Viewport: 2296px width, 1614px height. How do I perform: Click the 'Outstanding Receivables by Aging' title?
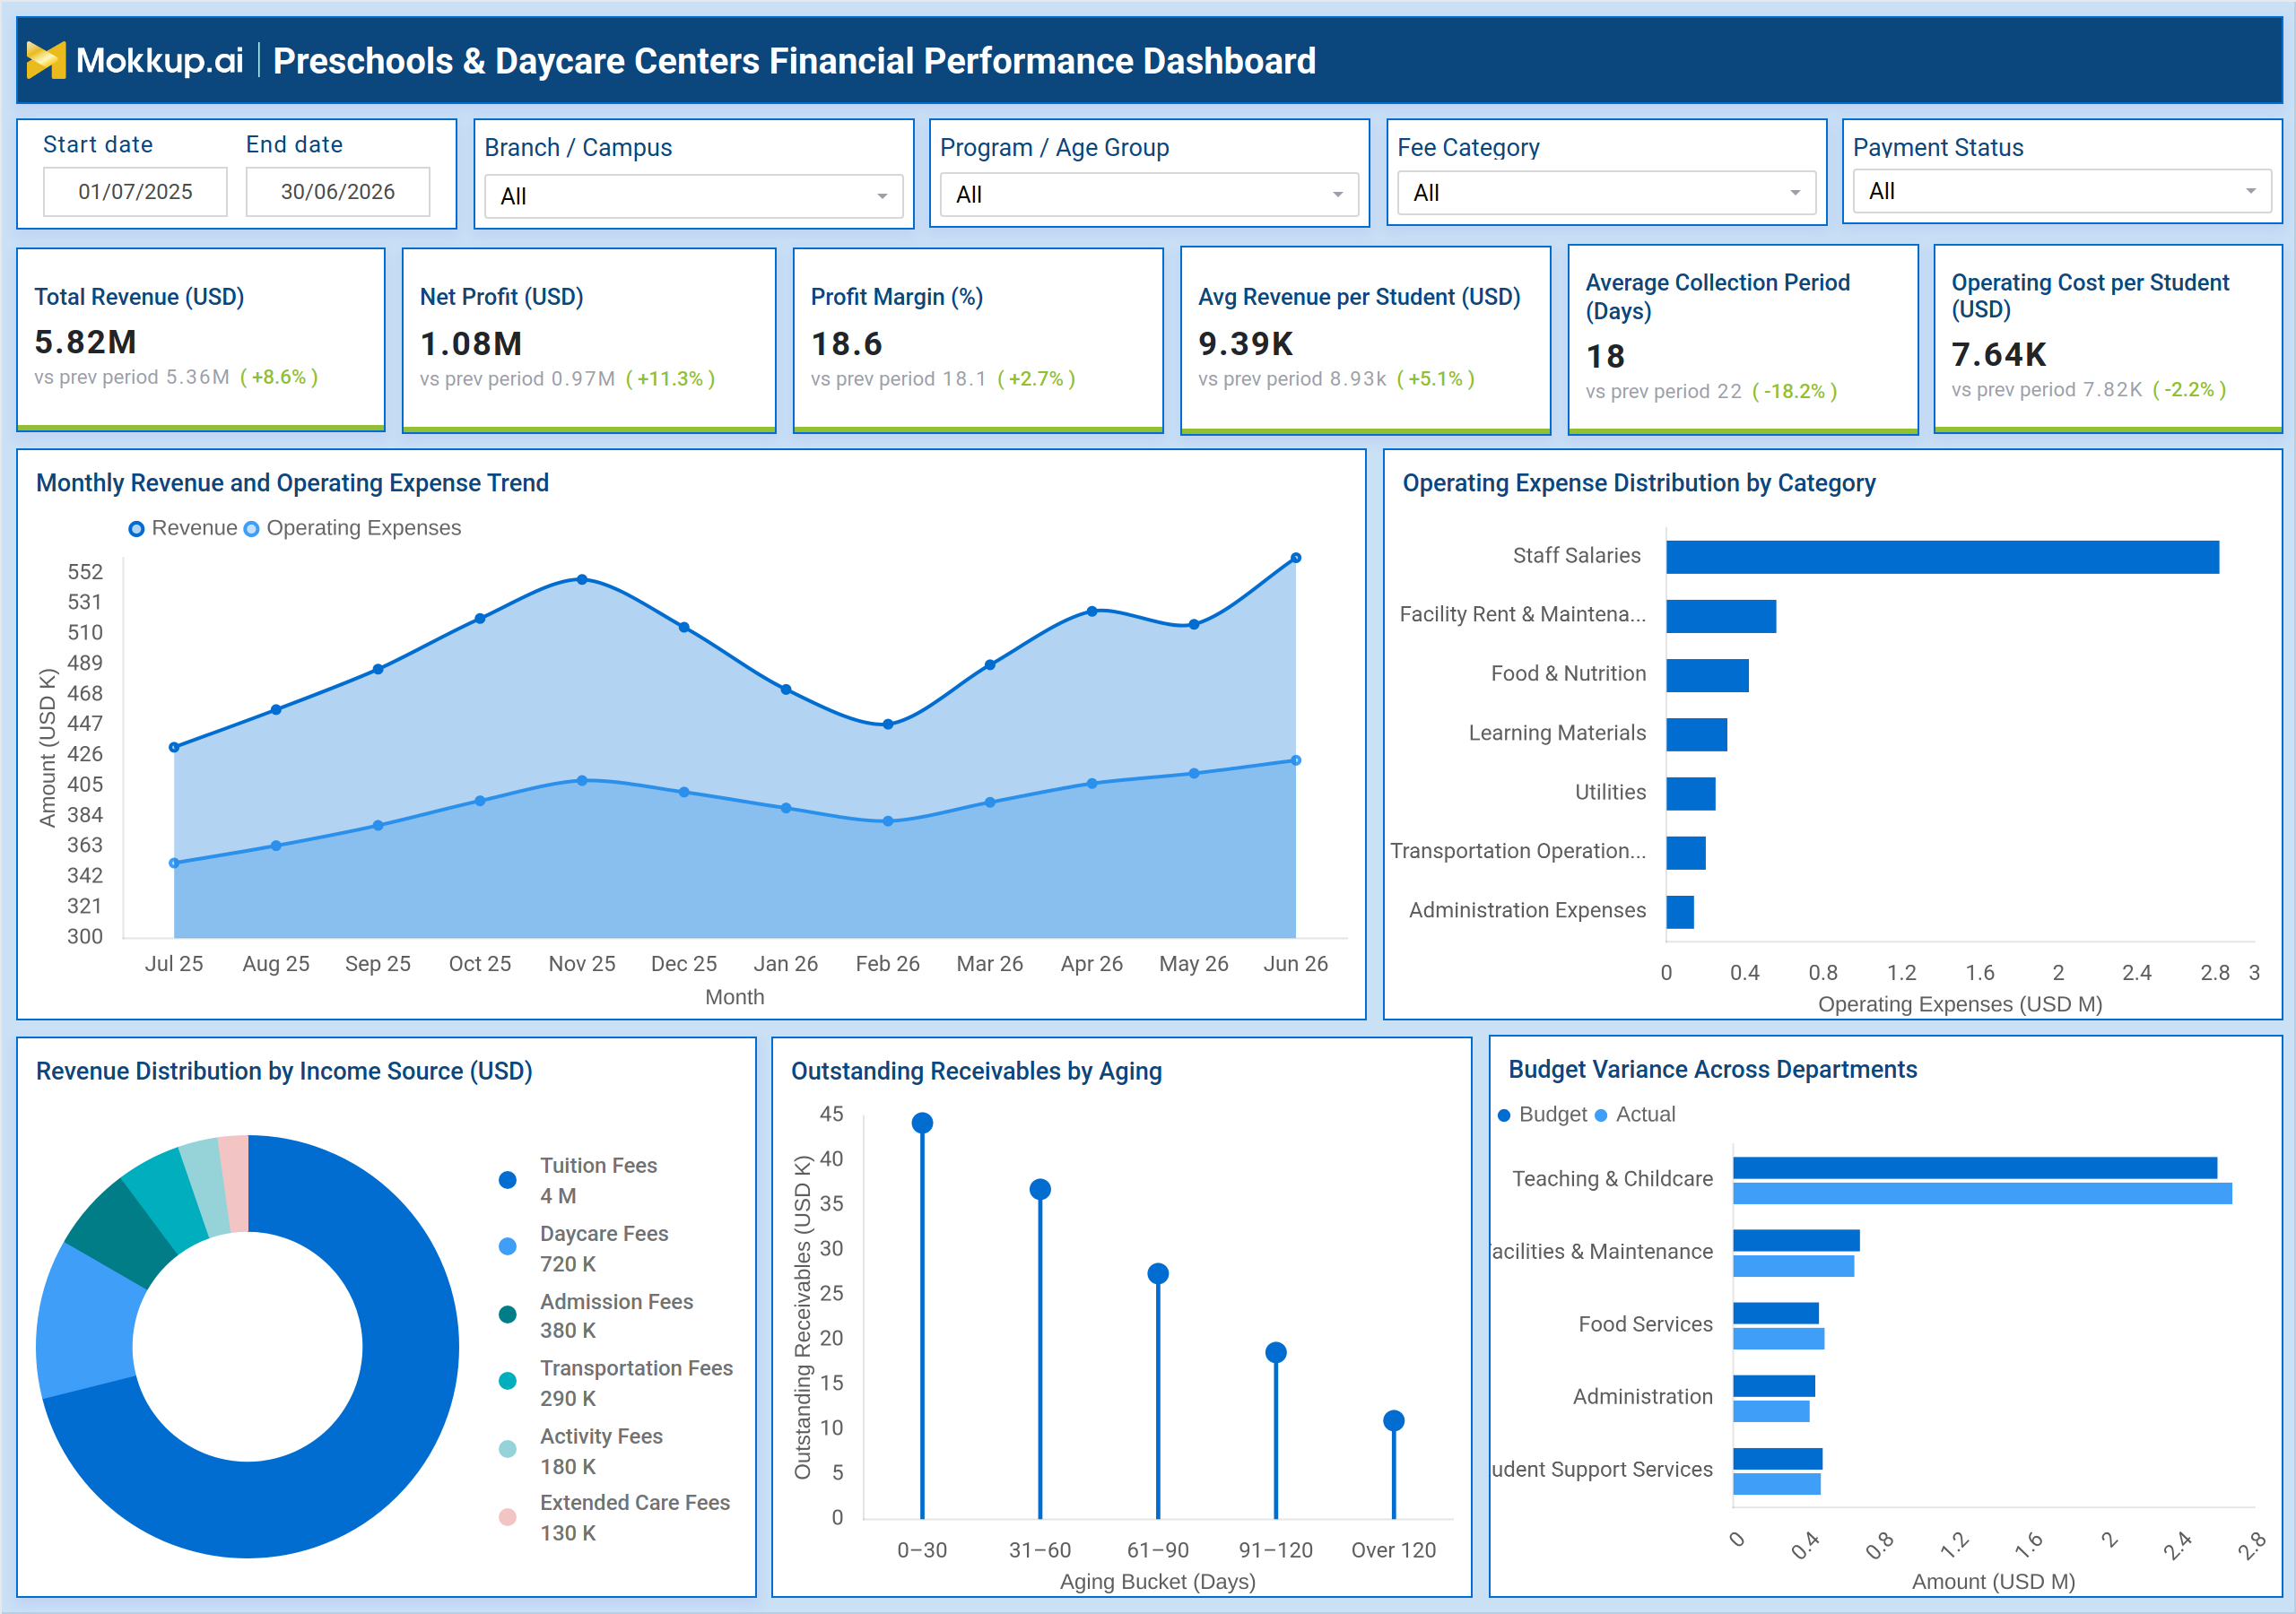tap(976, 1071)
